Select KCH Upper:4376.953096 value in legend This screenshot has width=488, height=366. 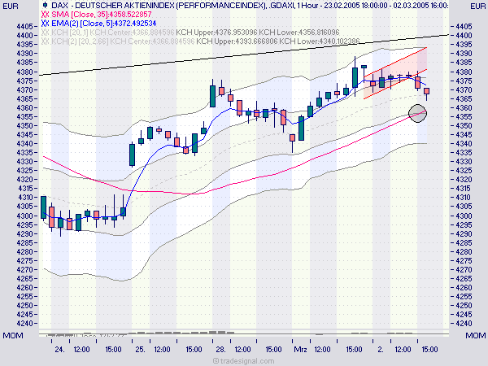point(216,33)
